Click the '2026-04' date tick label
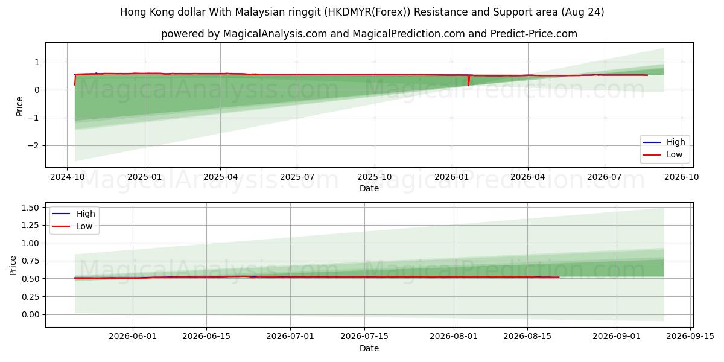This screenshot has width=724, height=362. (527, 177)
